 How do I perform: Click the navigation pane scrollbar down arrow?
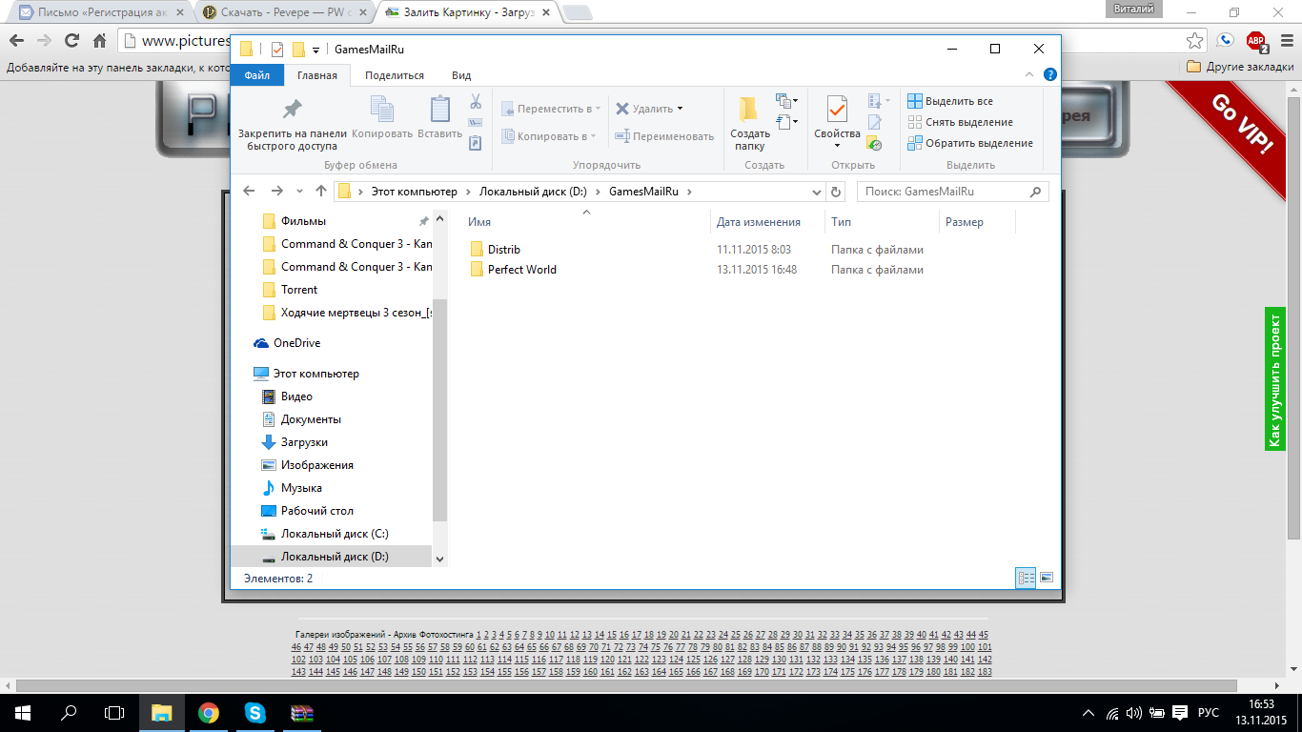click(x=439, y=559)
